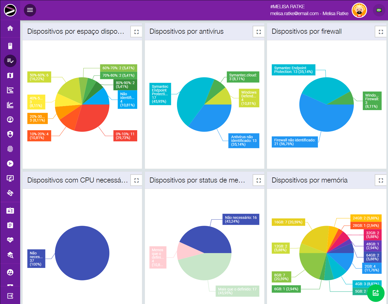388x304 pixels.
Task: Click the red 0%-10%: 11 legend label
Action: pyautogui.click(x=125, y=136)
